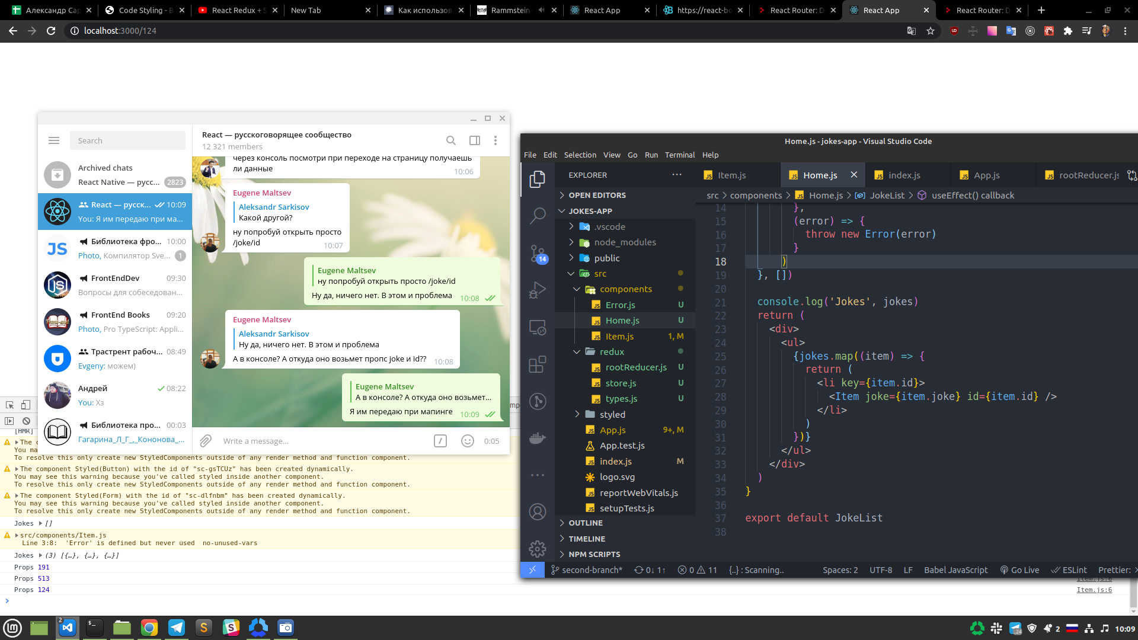Screen dimensions: 1138x640
Task: Open the Docker view in VS Code activity bar
Action: [537, 438]
